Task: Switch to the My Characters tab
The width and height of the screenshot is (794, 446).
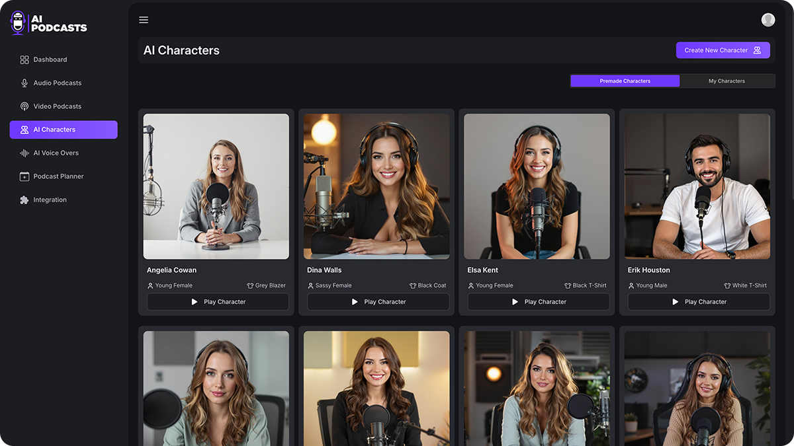Action: click(727, 81)
